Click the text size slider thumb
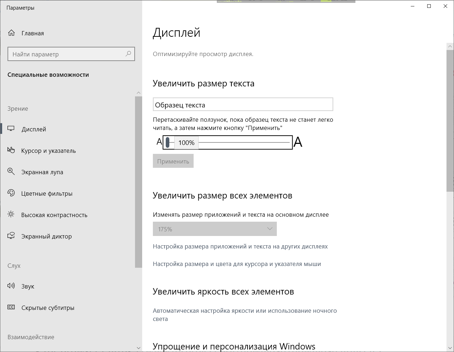The height and width of the screenshot is (352, 454). point(168,142)
